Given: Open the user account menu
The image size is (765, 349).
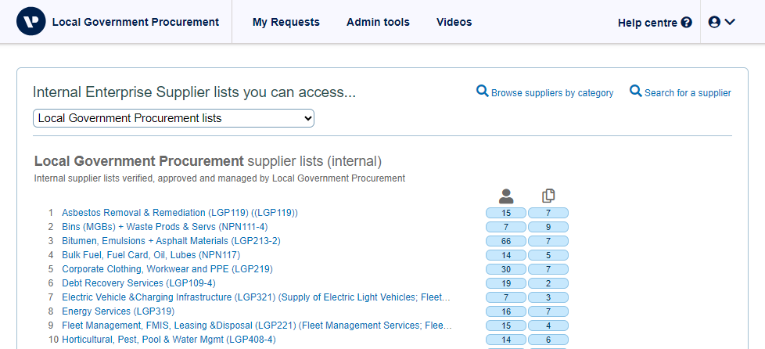Looking at the screenshot, I should (721, 22).
